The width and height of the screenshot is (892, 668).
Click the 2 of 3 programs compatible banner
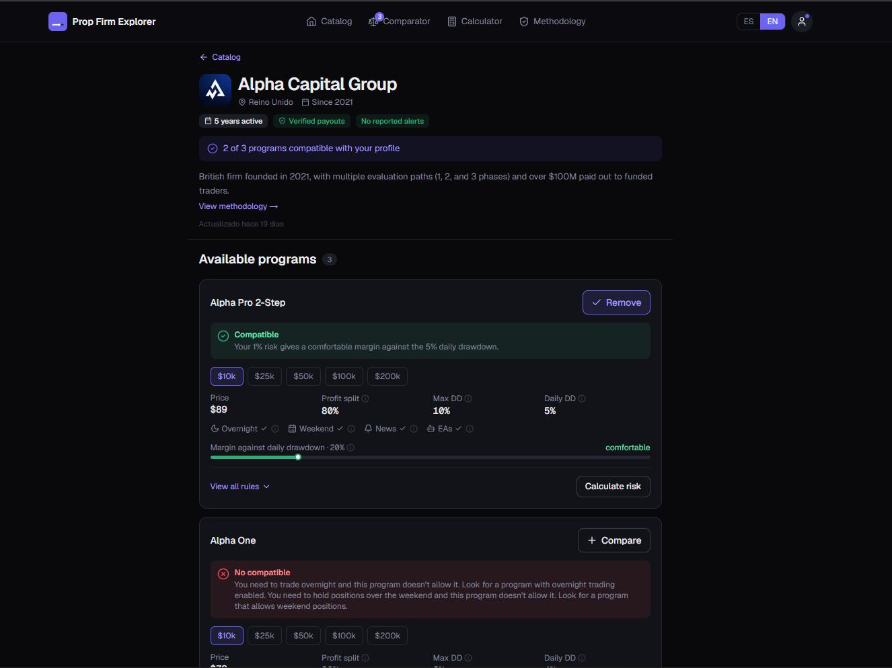tap(431, 149)
